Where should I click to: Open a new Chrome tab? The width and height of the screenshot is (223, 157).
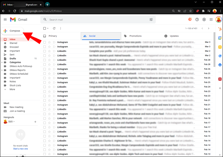pyautogui.click(x=47, y=5)
